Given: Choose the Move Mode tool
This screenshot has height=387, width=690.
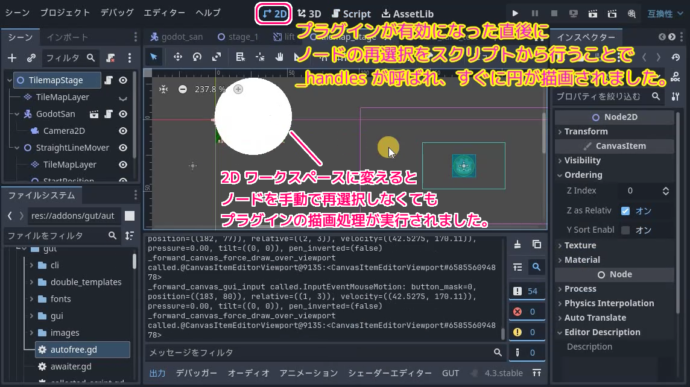Looking at the screenshot, I should 177,57.
